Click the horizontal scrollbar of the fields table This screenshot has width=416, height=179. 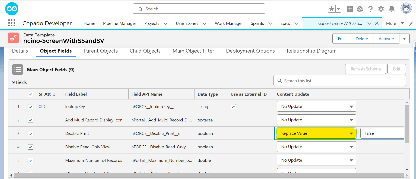(x=209, y=175)
